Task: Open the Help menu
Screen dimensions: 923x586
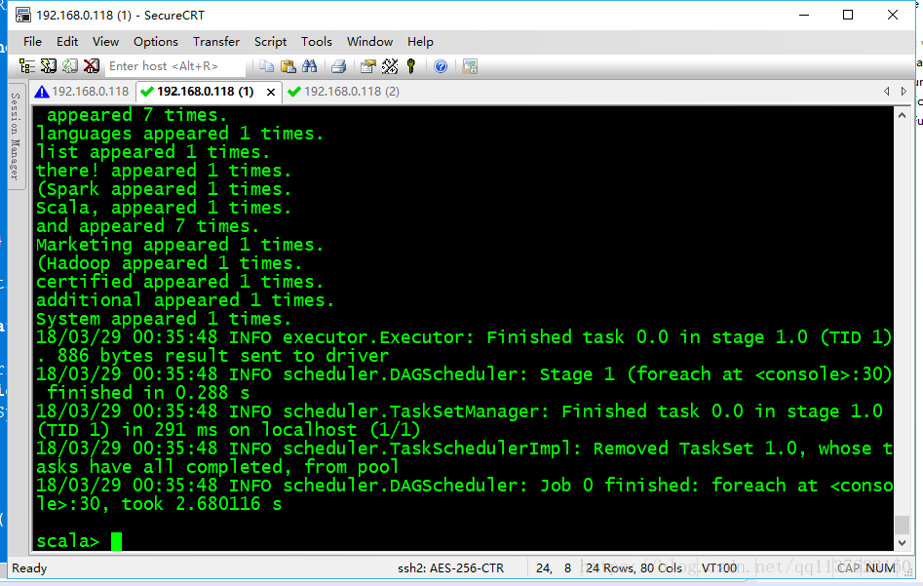Action: pos(420,42)
